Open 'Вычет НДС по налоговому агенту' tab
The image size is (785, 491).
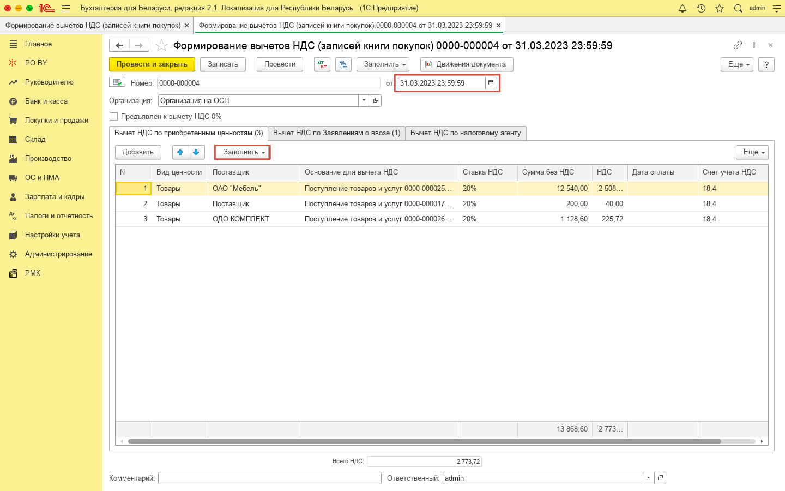tap(466, 133)
